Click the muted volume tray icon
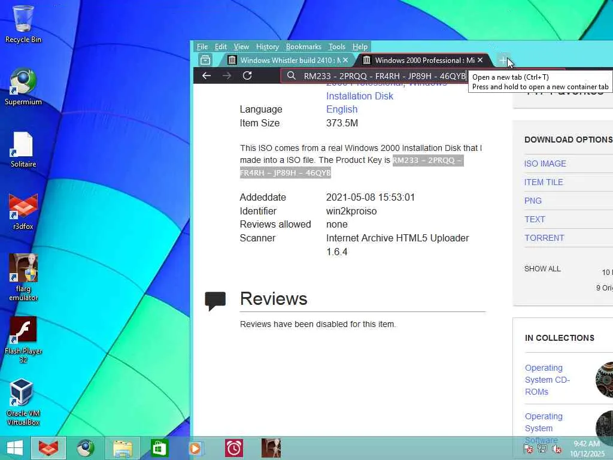This screenshot has width=613, height=460. click(x=557, y=449)
